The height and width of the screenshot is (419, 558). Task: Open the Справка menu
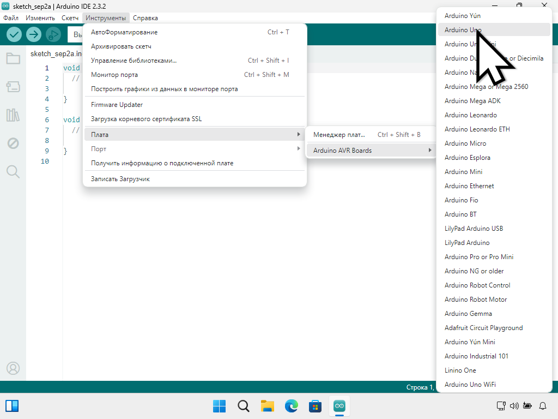coord(145,18)
